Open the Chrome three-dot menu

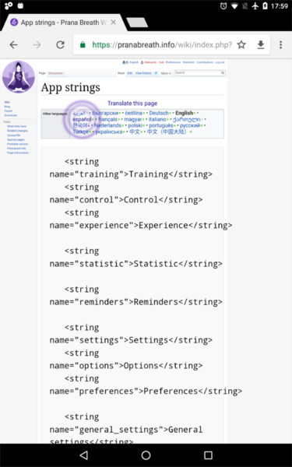tap(280, 45)
